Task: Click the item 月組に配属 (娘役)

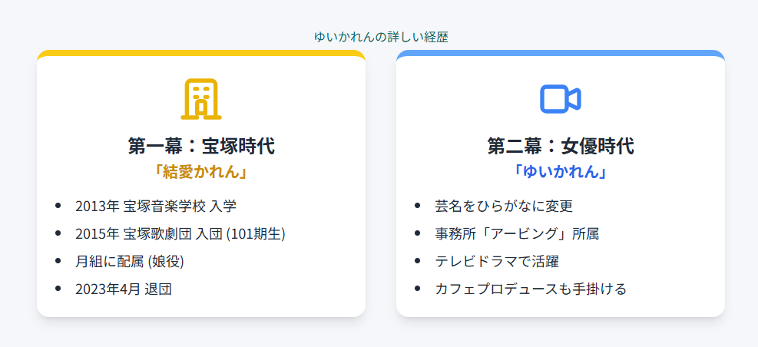Action: pos(130,261)
